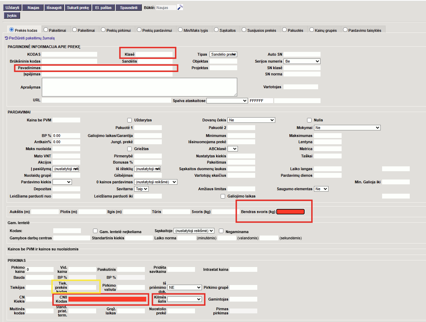This screenshot has height=322, width=426.
Task: Click the Būklė status field
Action: [x=166, y=8]
